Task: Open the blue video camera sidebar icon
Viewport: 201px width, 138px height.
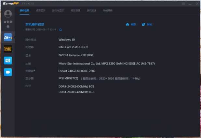Action: pos(8,72)
